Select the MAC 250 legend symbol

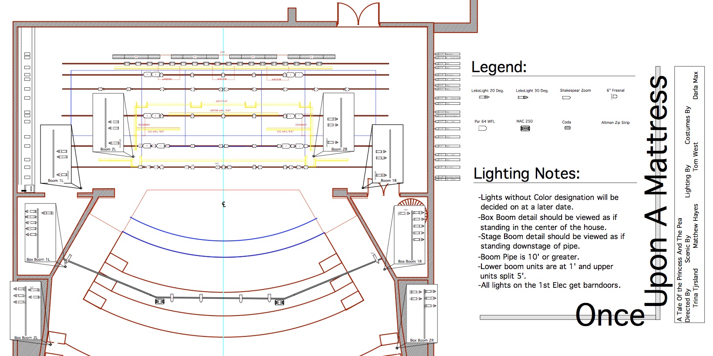tap(525, 128)
